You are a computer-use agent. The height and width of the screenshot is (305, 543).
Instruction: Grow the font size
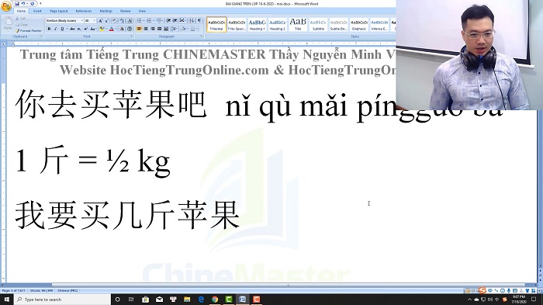point(100,21)
